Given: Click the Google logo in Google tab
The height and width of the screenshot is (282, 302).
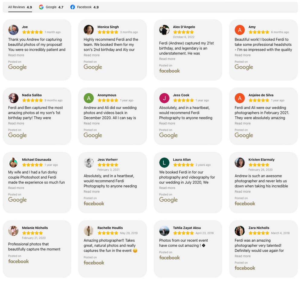Looking at the screenshot, I should click(x=41, y=7).
